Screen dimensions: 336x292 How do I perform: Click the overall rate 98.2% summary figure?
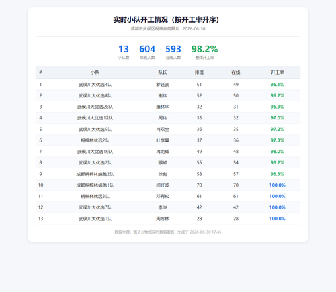coord(204,49)
